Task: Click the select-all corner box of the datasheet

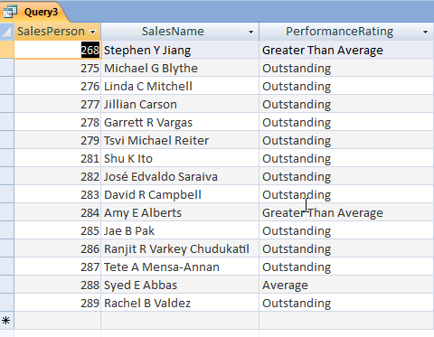Action: coord(7,32)
